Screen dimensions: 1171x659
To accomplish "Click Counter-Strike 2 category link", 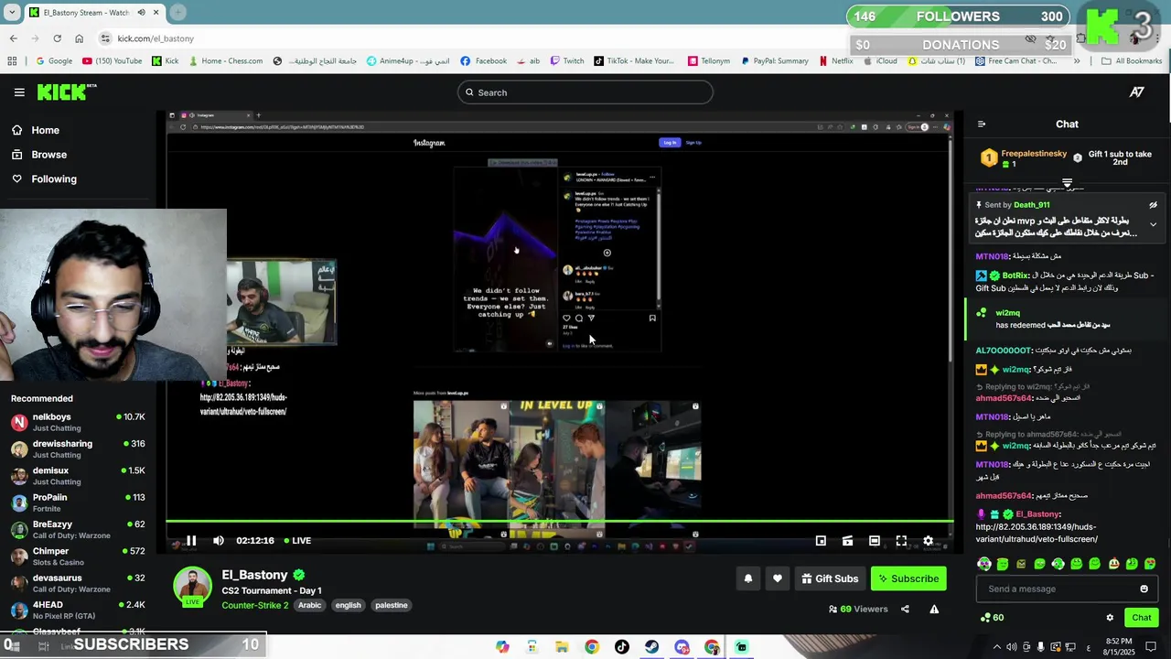I will click(x=254, y=605).
